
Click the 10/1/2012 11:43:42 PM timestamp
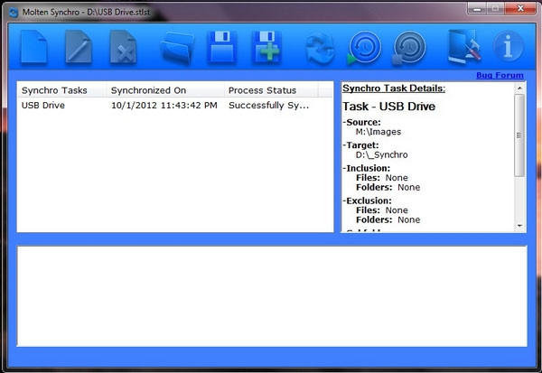[164, 105]
